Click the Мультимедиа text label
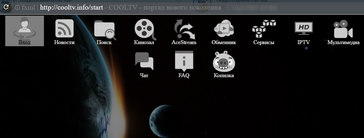 click(x=343, y=42)
